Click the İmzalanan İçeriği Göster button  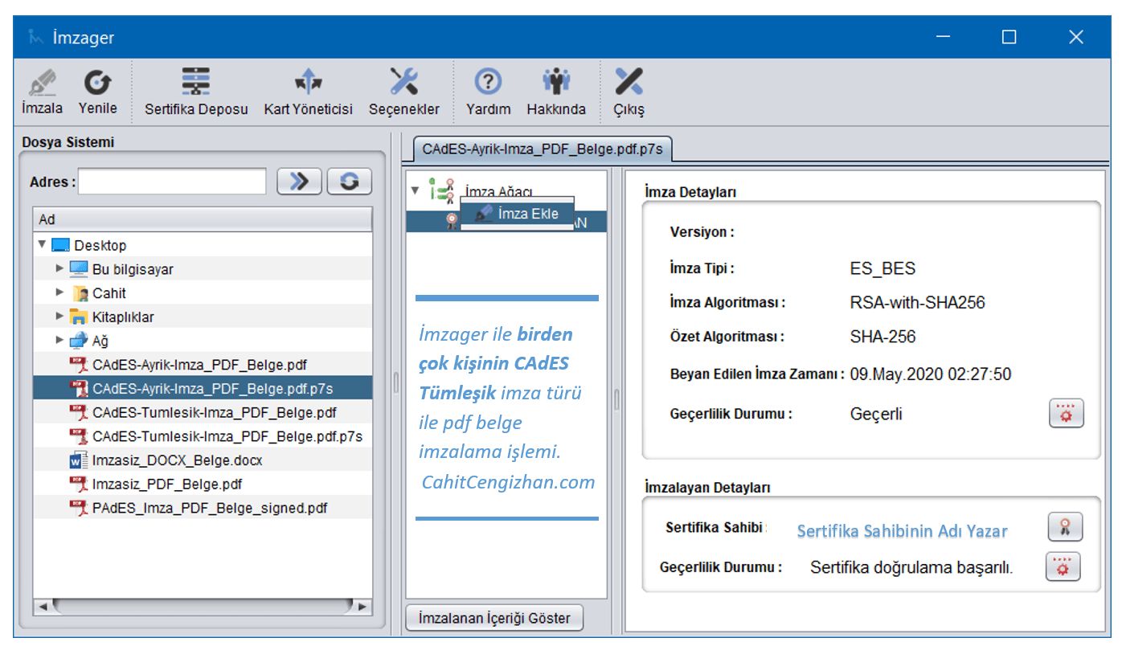coord(493,618)
